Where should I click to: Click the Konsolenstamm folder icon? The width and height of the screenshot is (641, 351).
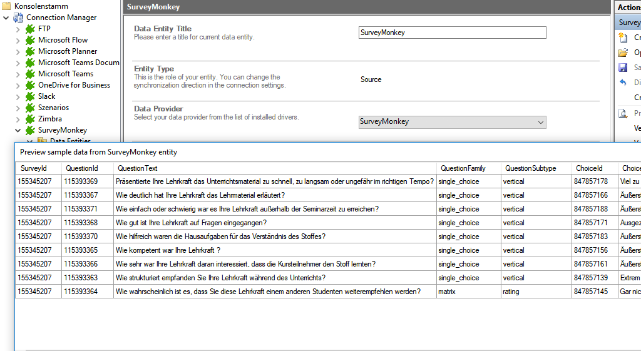6,6
